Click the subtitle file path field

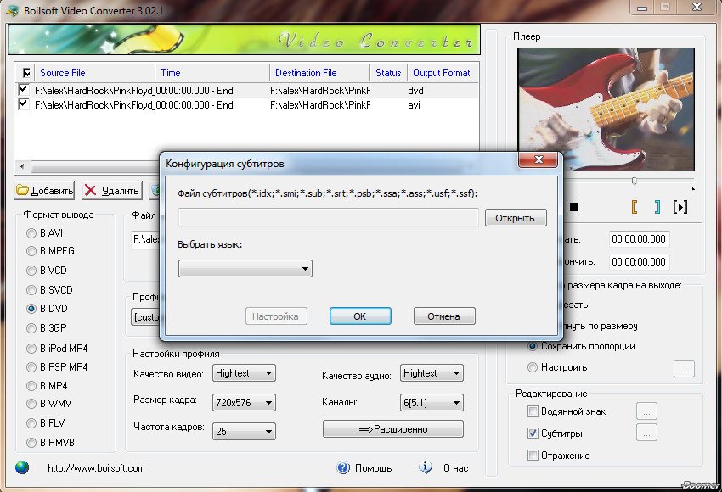329,217
